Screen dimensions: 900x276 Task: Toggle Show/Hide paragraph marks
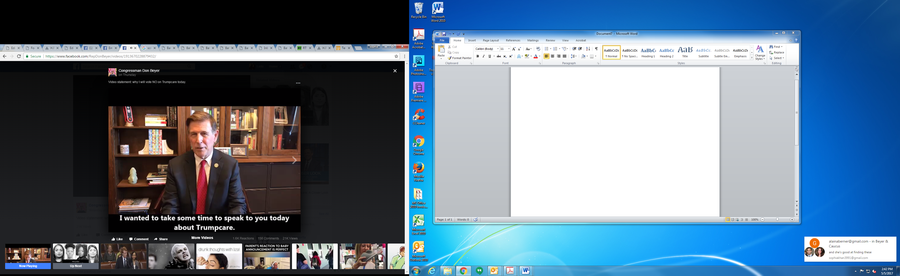[x=597, y=49]
